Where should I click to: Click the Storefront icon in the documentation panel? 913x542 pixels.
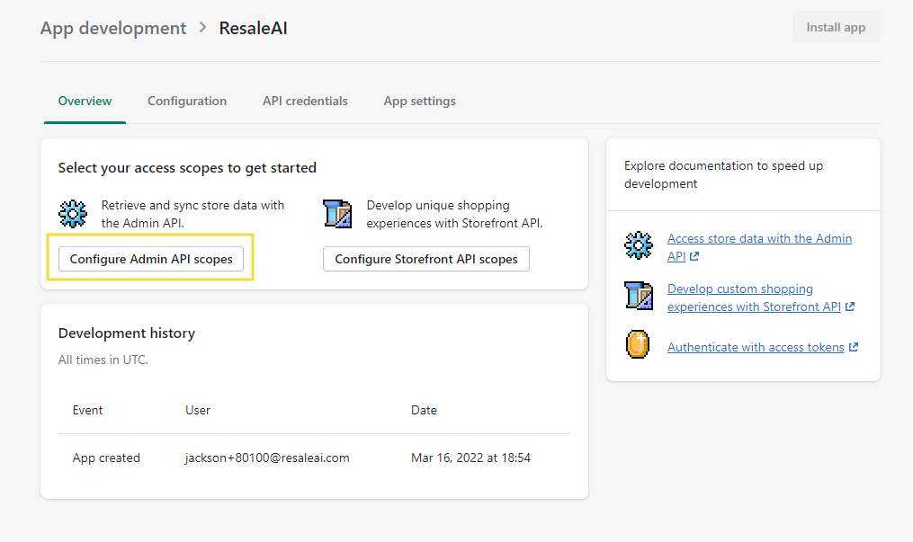coord(639,296)
